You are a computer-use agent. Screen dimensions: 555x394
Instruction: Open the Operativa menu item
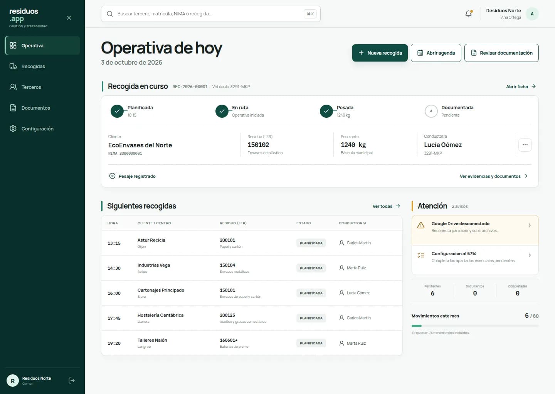coord(42,45)
